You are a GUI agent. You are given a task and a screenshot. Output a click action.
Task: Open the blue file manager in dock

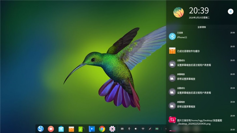click(61, 129)
